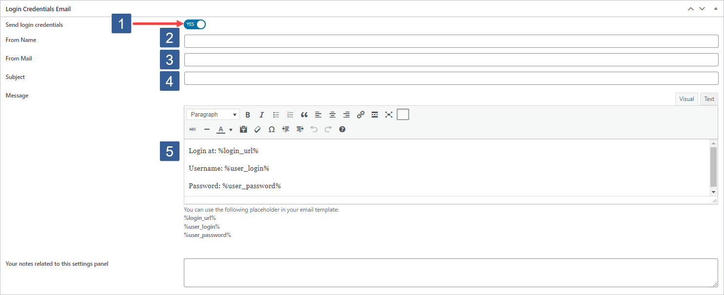This screenshot has height=295, width=724.
Task: Move the settings panel up
Action: click(x=690, y=8)
